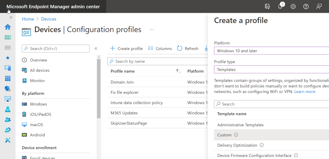Click the side menu scrollbar thumb
This screenshot has height=159, width=329.
(x=99, y=88)
